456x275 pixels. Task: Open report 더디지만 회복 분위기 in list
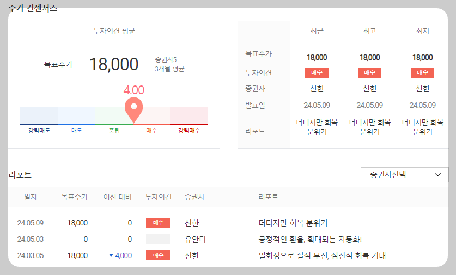293,223
